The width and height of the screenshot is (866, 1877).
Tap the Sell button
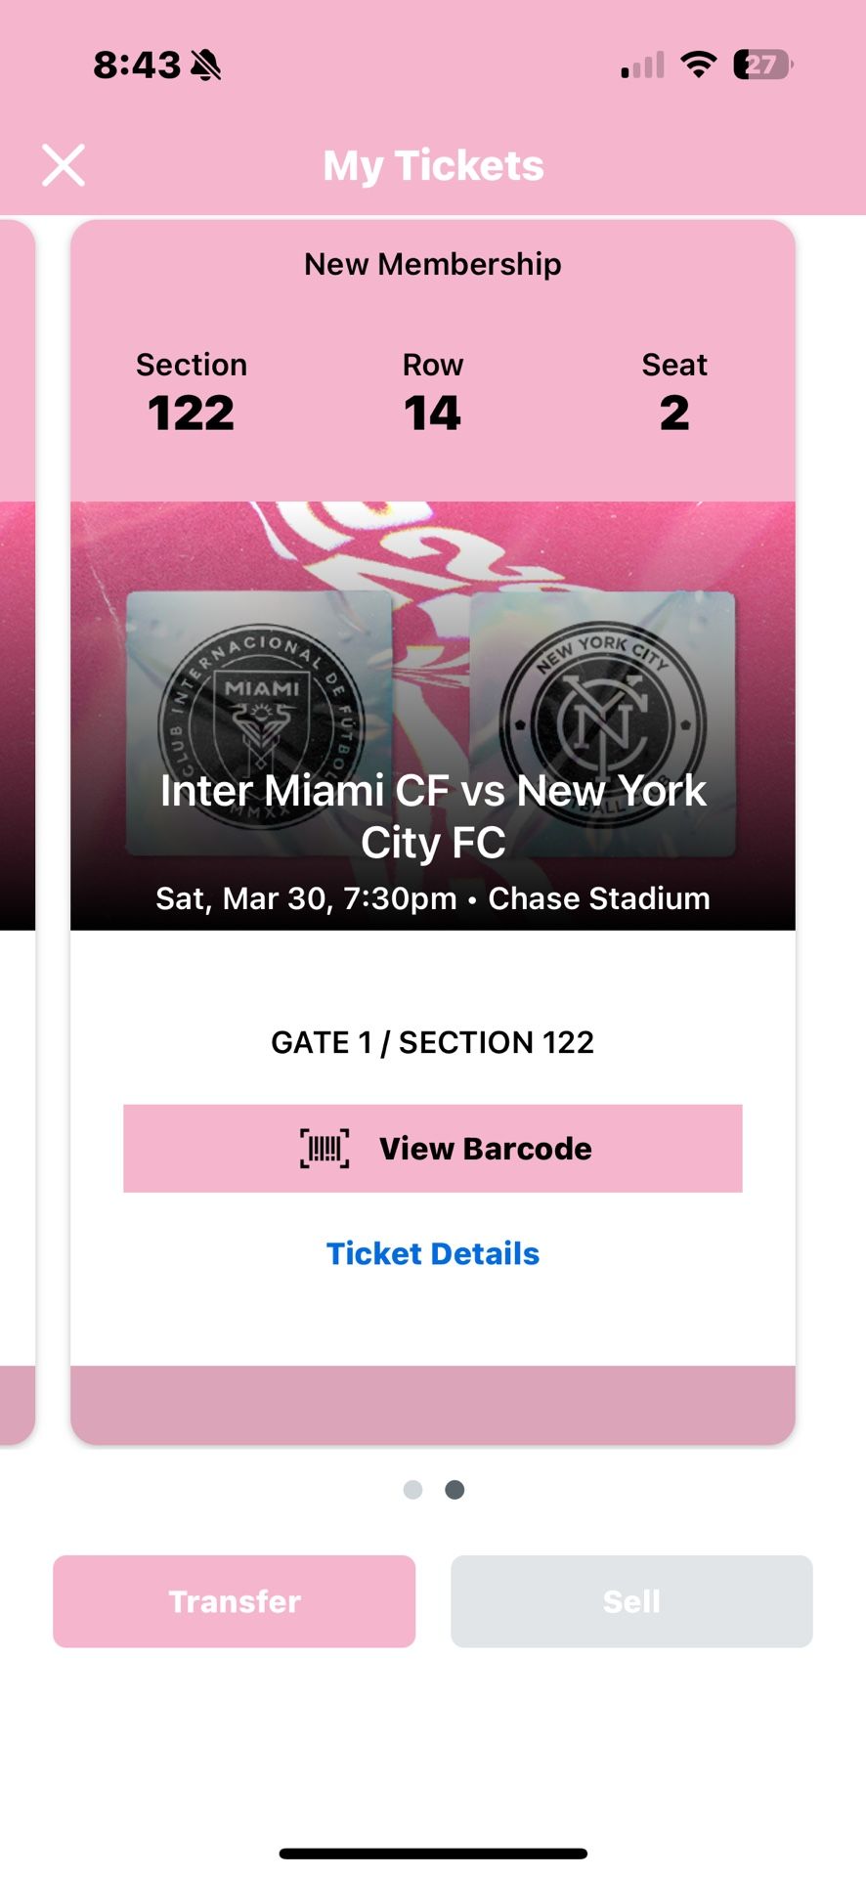click(x=631, y=1600)
